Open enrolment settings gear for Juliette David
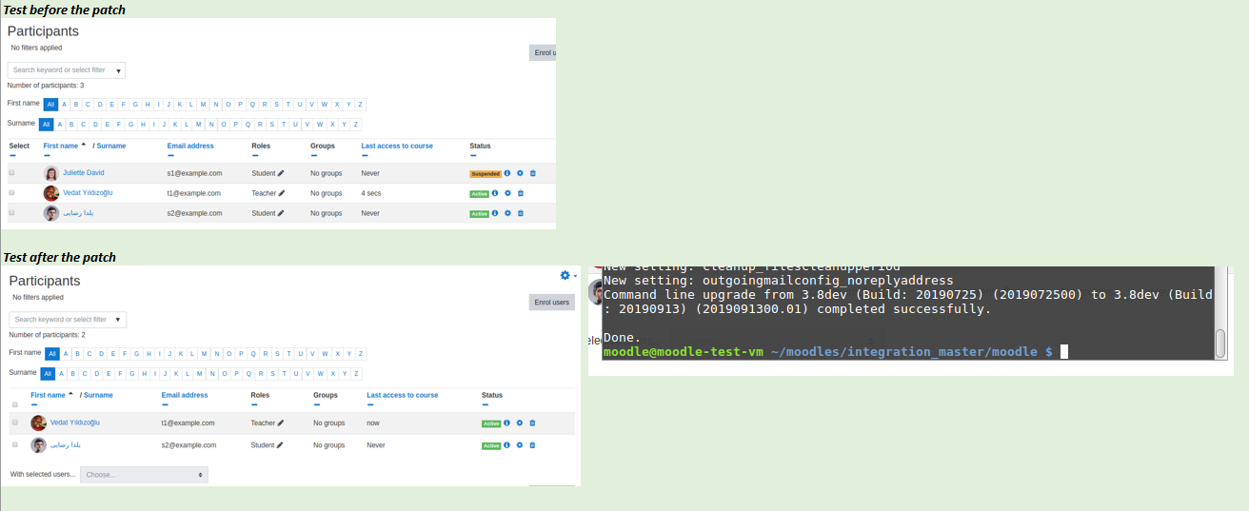Viewport: 1249px width, 511px height. (520, 173)
